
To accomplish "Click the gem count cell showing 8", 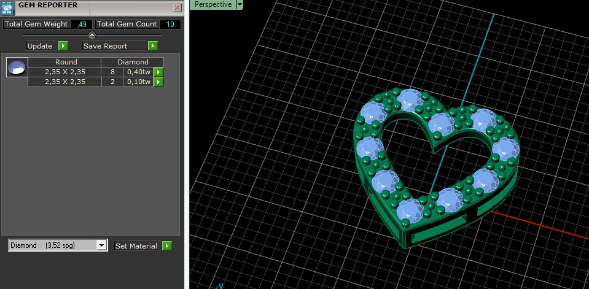I will pos(112,72).
